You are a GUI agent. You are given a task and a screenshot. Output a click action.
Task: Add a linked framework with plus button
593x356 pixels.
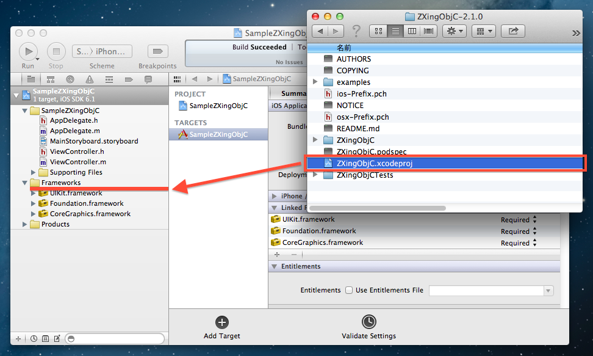click(277, 255)
